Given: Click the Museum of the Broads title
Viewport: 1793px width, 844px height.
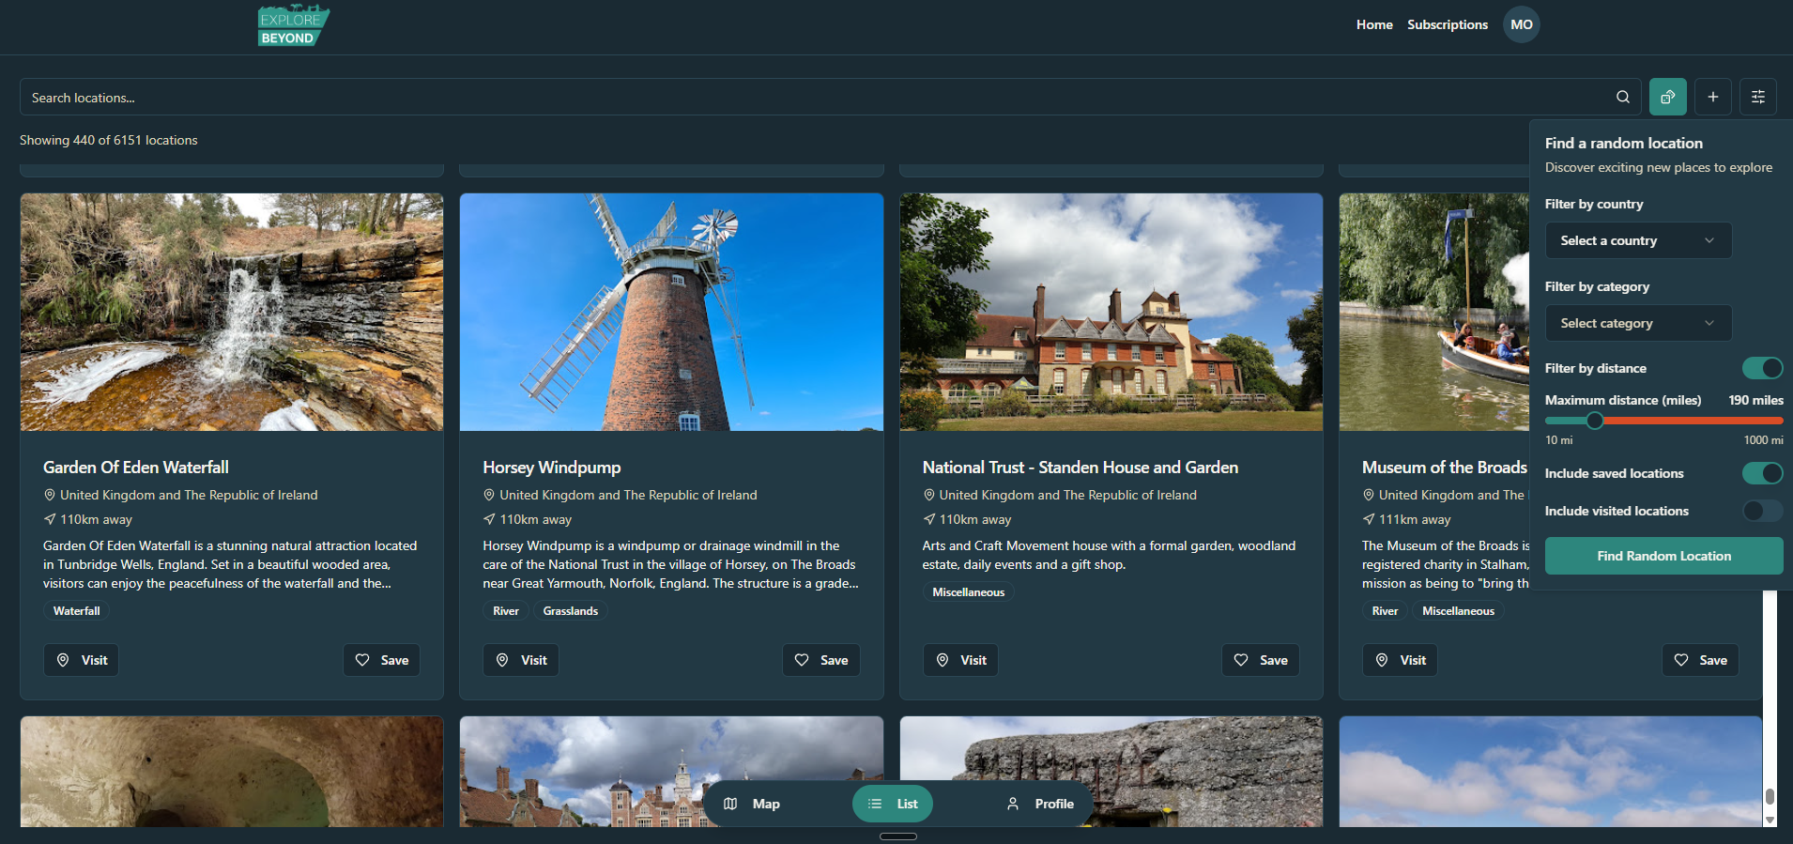Looking at the screenshot, I should (x=1445, y=468).
